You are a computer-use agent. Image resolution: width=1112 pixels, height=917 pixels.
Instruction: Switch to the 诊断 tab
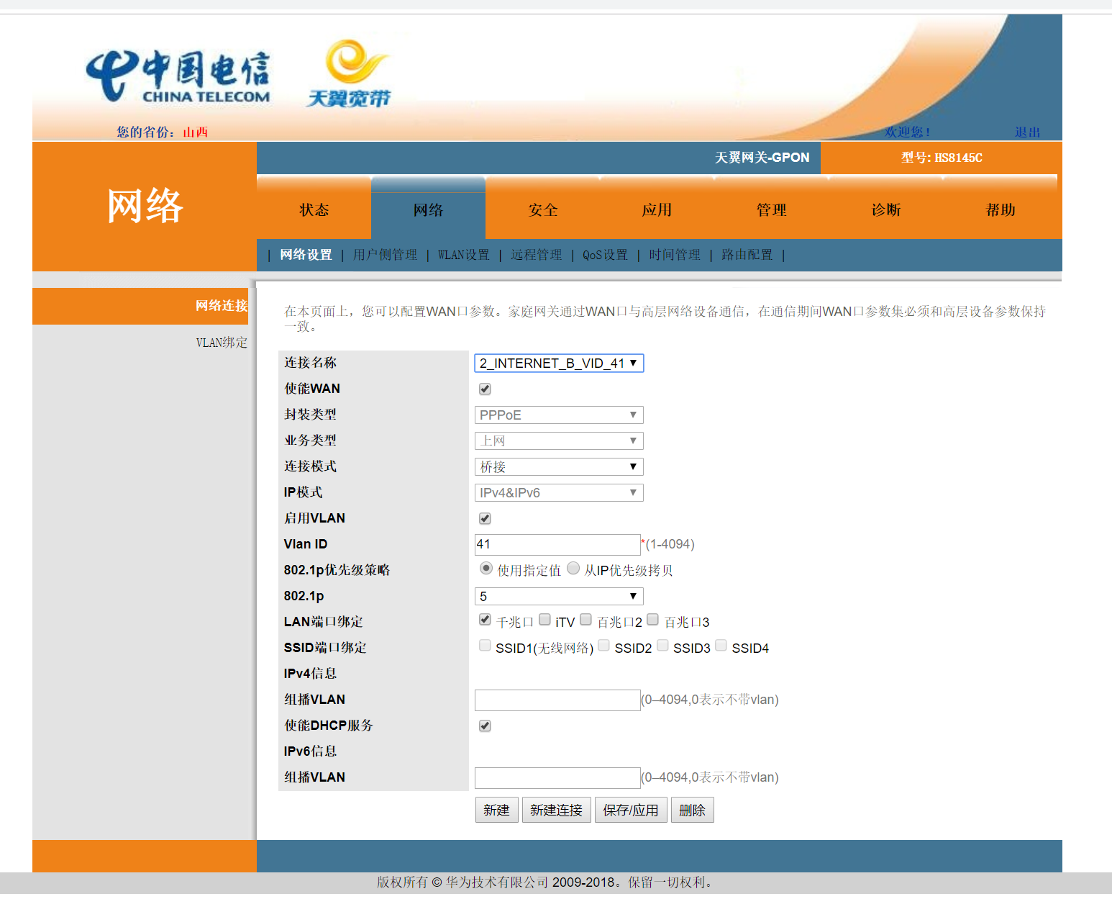(885, 209)
